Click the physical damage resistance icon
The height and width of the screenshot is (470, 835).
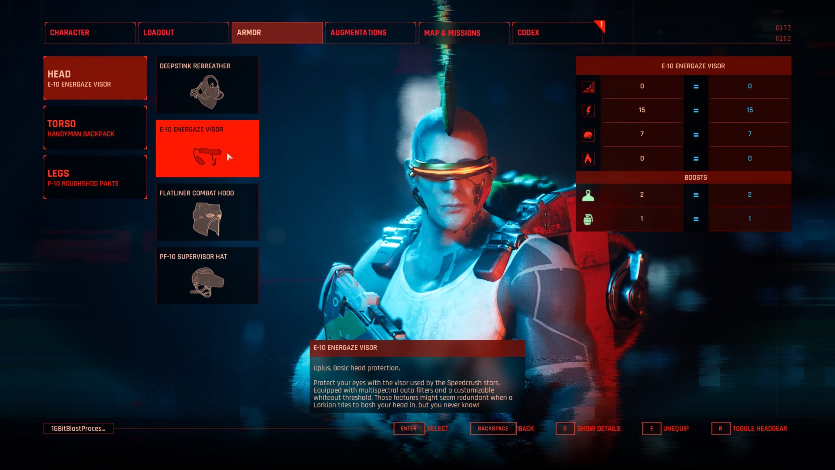point(589,85)
